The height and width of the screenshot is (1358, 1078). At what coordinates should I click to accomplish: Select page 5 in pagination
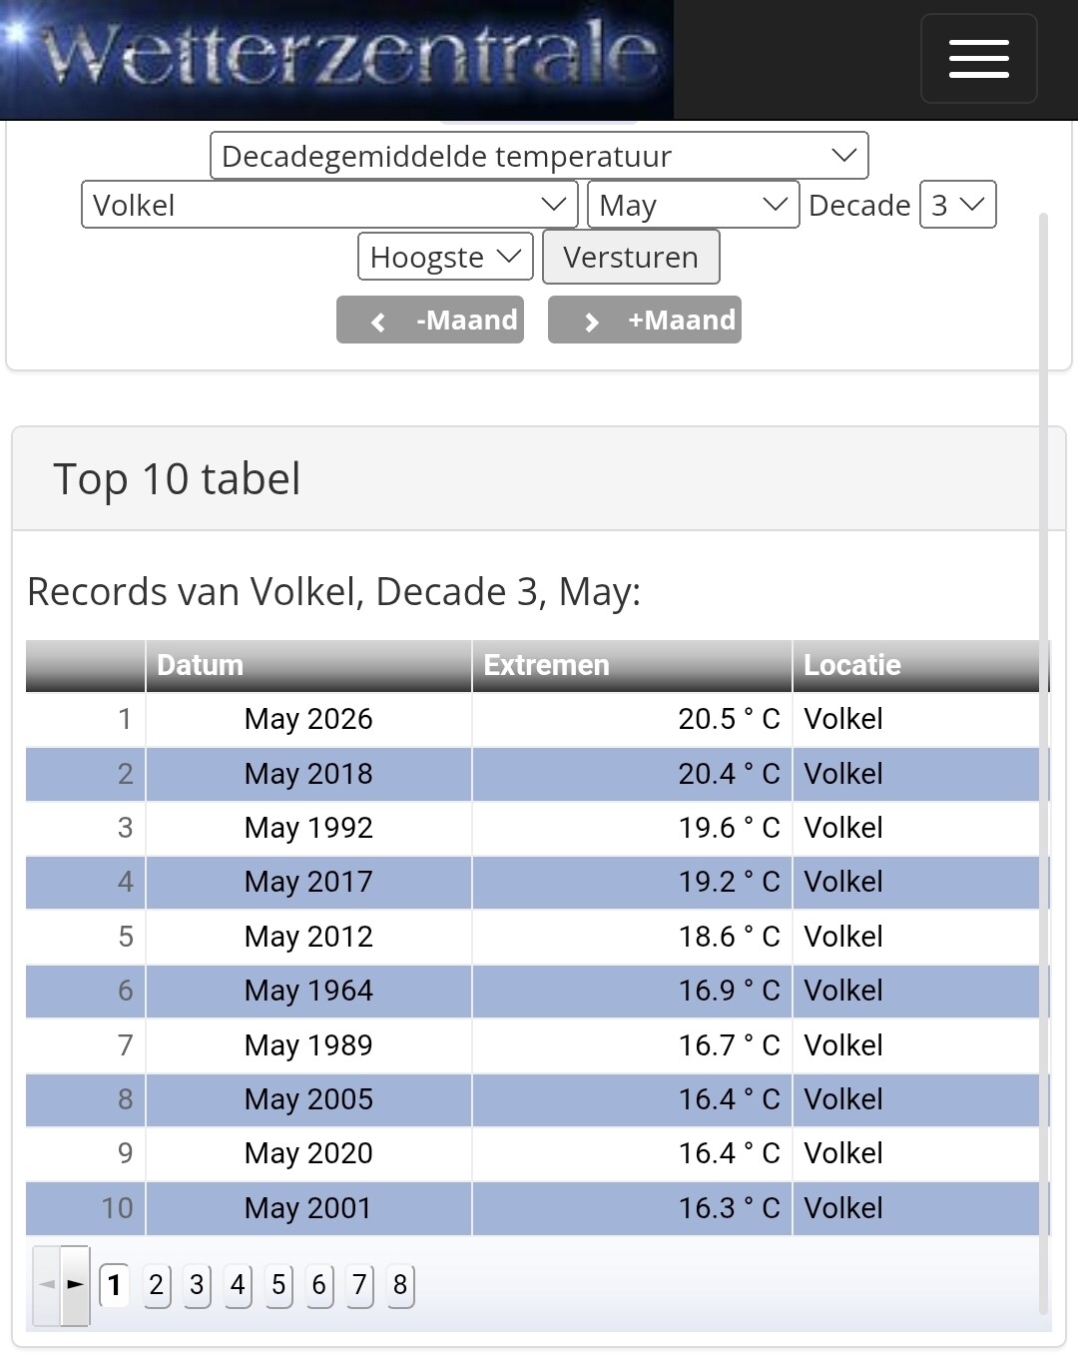pos(278,1285)
